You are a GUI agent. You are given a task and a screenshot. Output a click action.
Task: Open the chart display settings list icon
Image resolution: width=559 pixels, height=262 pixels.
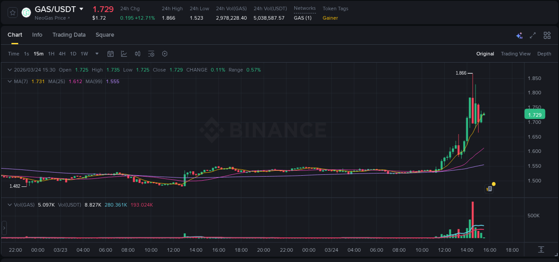click(x=151, y=54)
